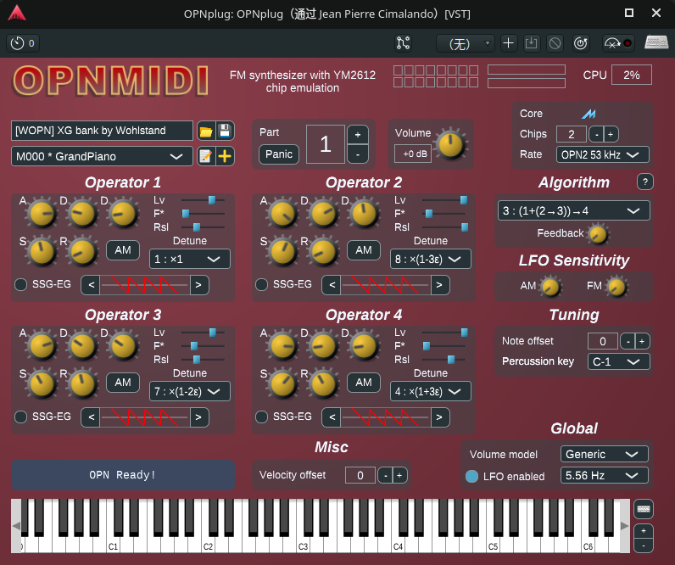Screen dimensions: 675x565
Task: Open Operator 1 Detune dropdown 1 : ×1
Action: [190, 260]
